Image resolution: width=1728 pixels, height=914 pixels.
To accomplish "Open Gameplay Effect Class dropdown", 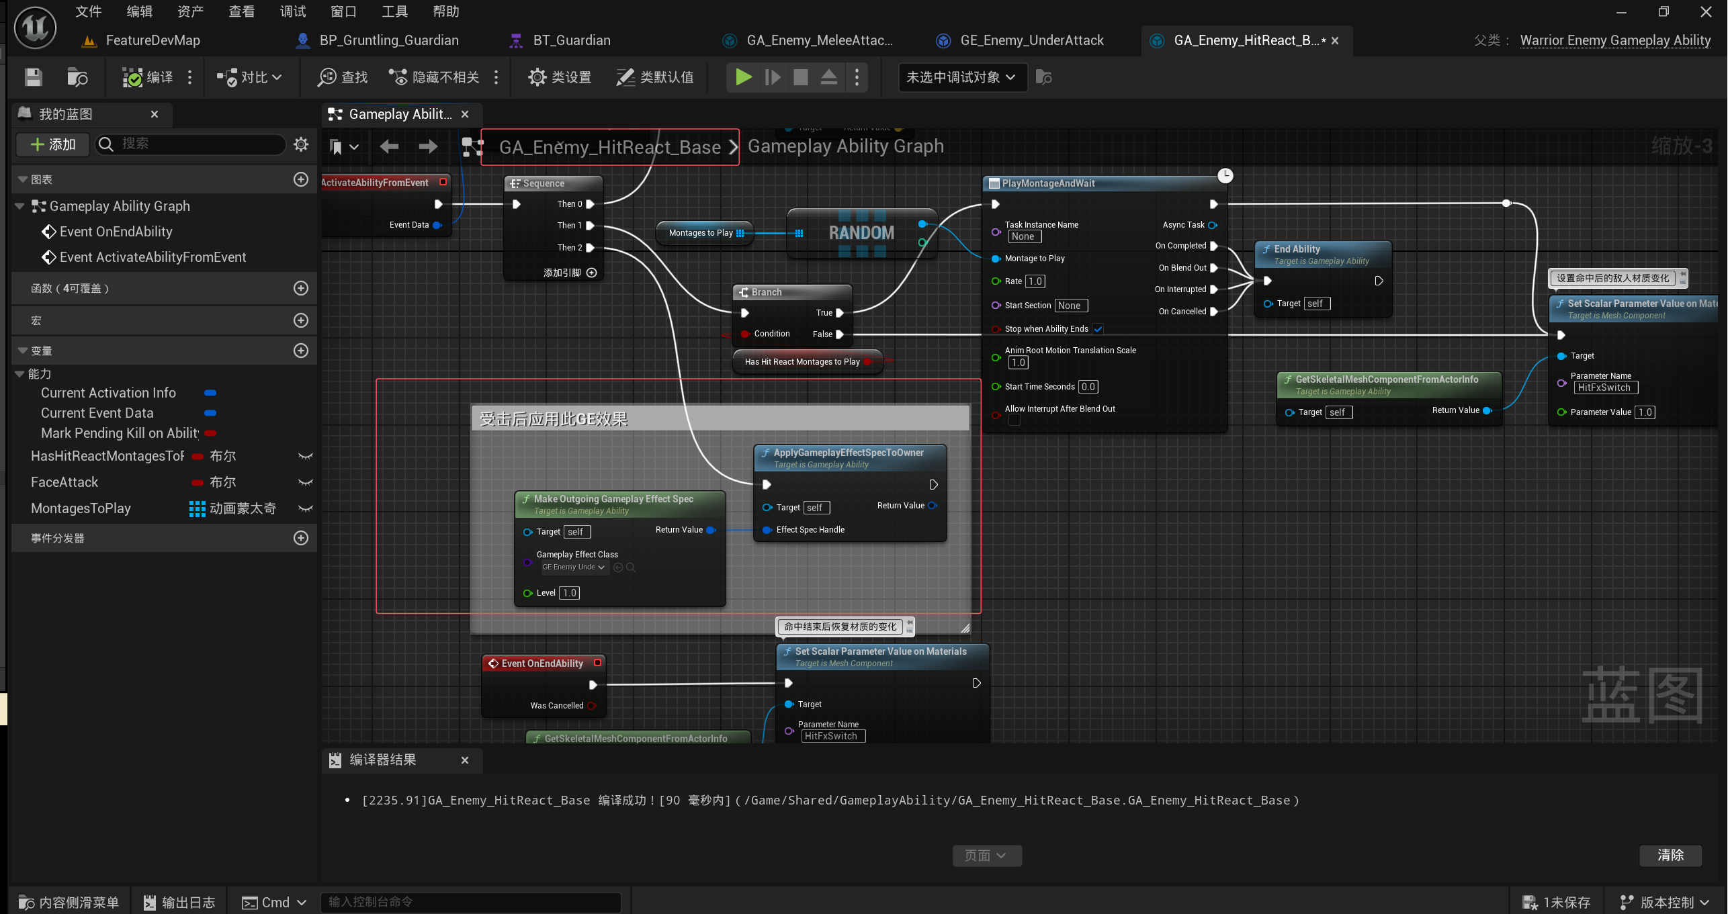I will click(x=574, y=567).
